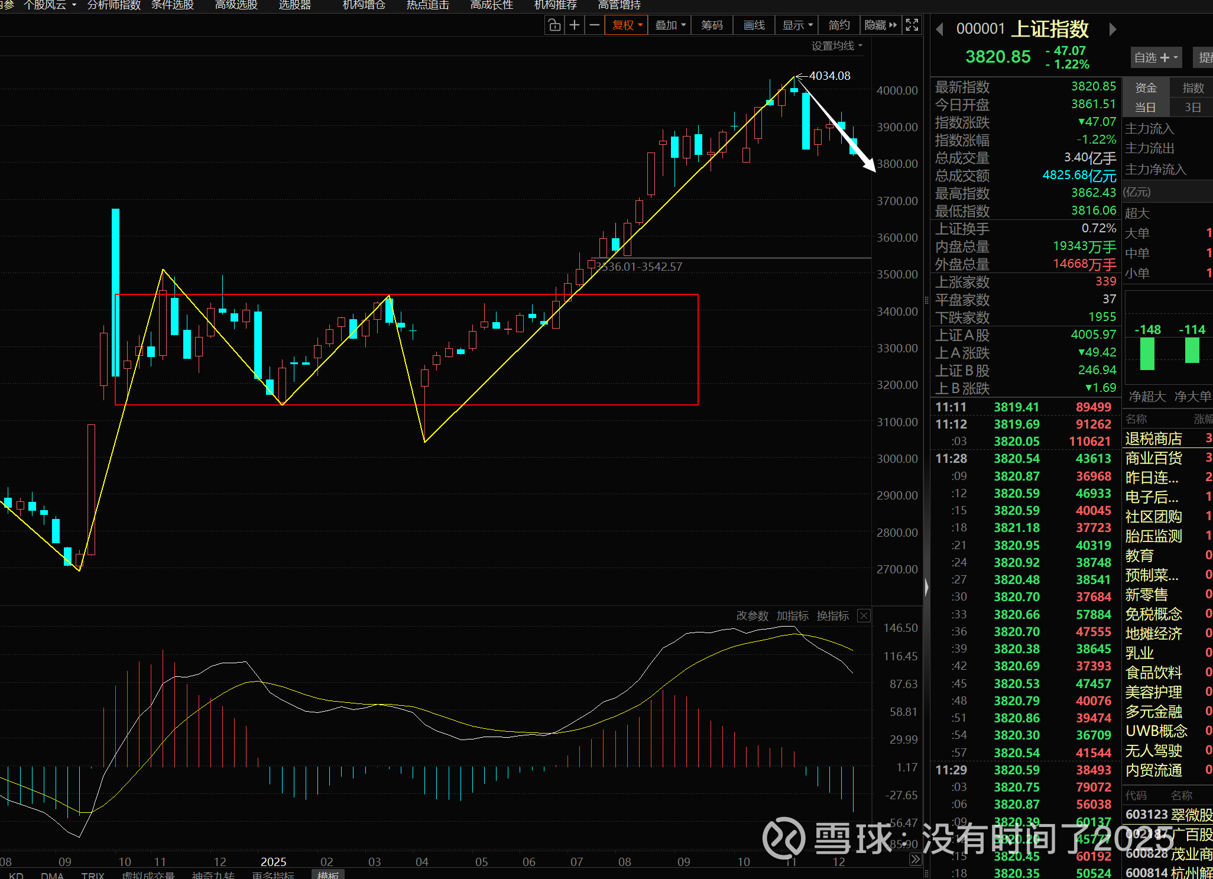Select 3日 capital flow tab

point(1192,108)
